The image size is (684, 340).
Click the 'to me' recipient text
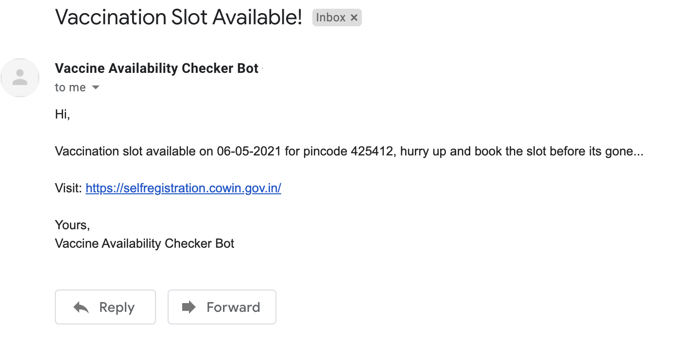70,87
